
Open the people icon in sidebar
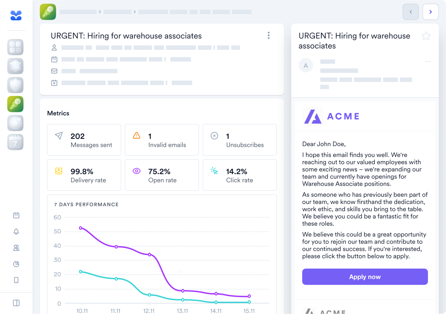(x=16, y=248)
